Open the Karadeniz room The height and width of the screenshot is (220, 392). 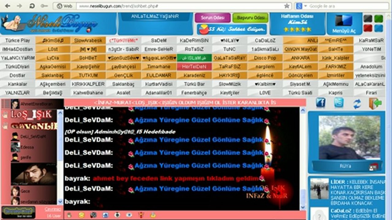point(194,75)
